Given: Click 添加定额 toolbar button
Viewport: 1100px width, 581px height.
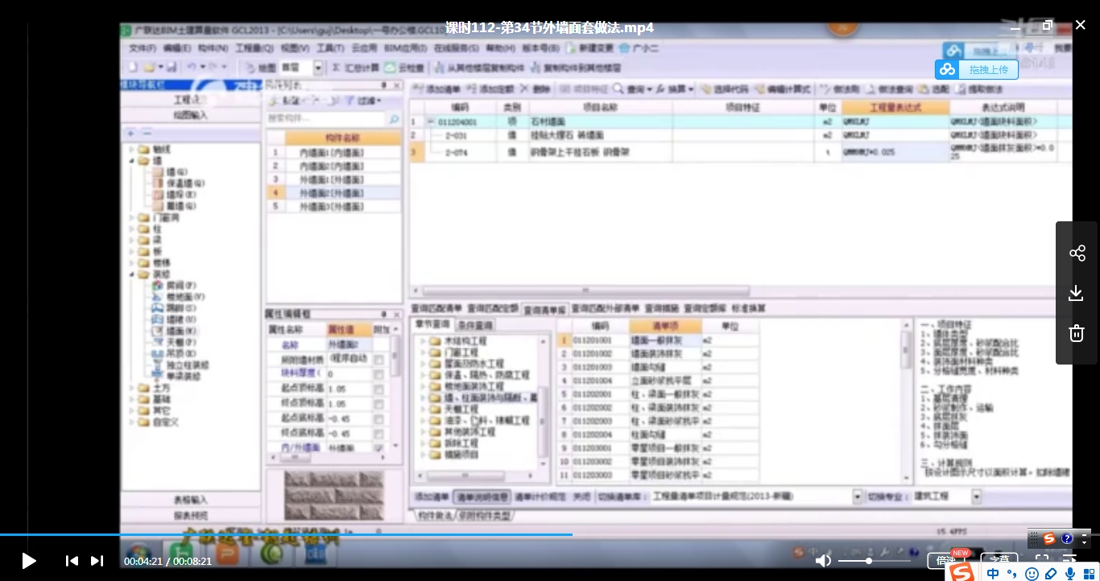Looking at the screenshot, I should click(x=491, y=89).
